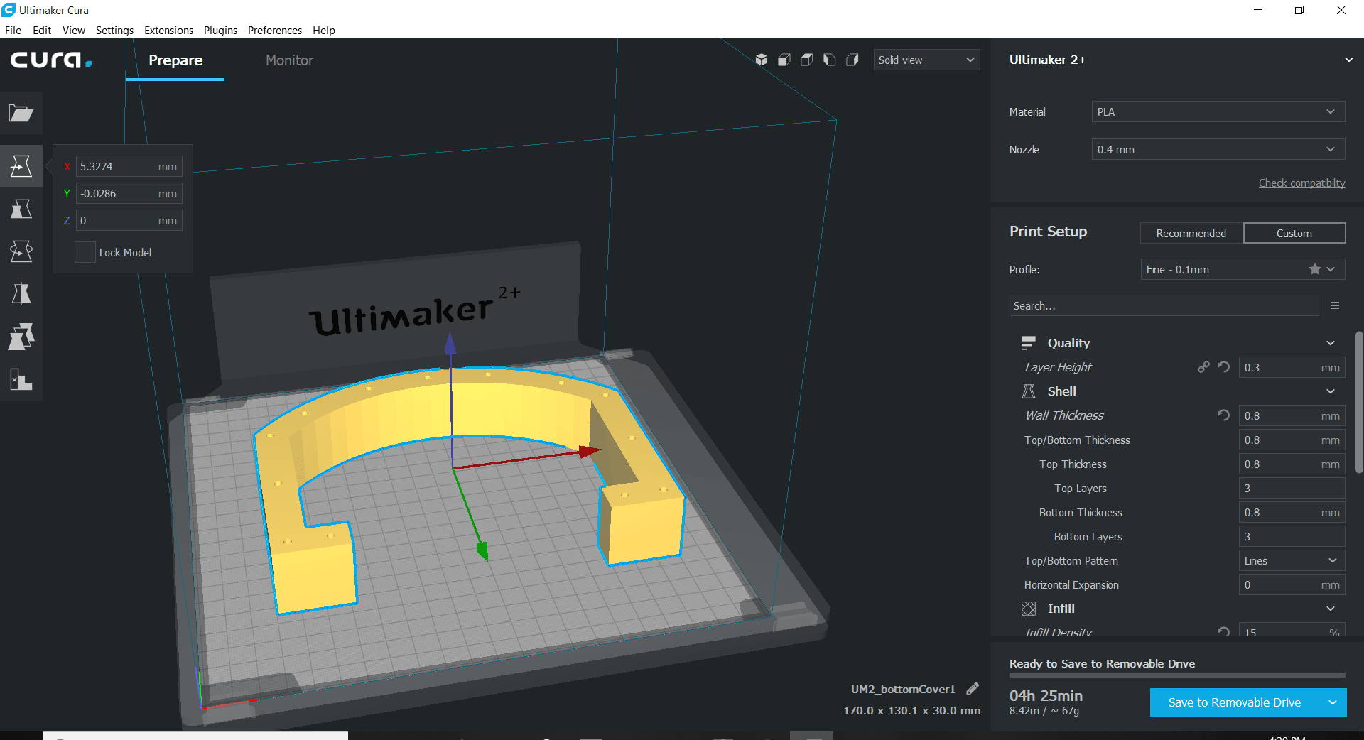1364x740 pixels.
Task: Switch to front view camera icon
Action: point(784,60)
